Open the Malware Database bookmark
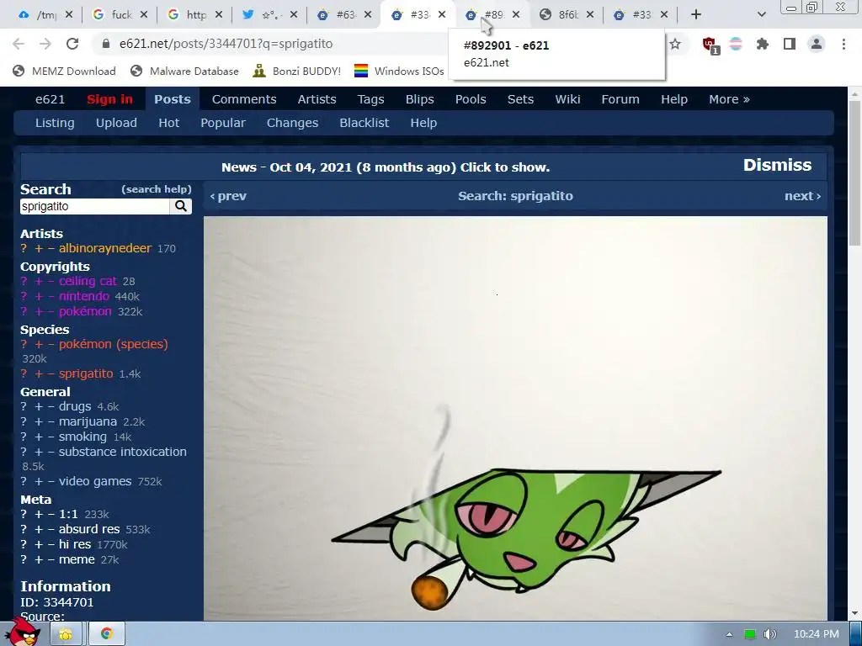Image resolution: width=862 pixels, height=646 pixels. click(184, 71)
